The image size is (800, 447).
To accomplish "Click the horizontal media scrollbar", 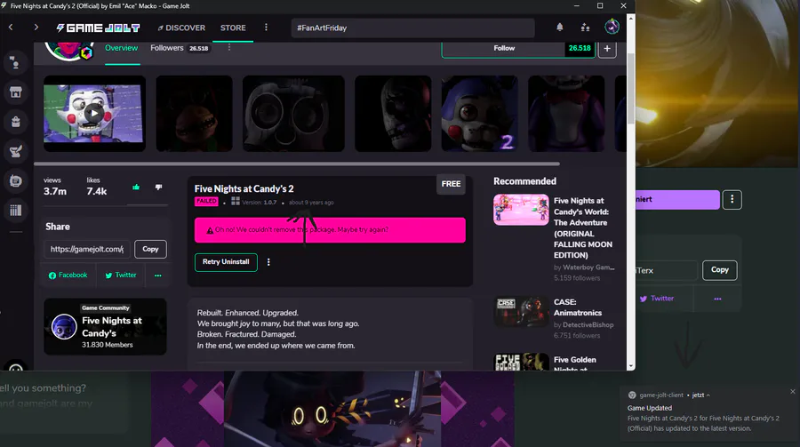I will [x=296, y=164].
